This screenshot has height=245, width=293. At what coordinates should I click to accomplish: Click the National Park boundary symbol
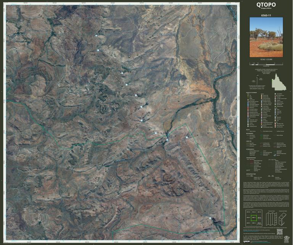coord(261,135)
